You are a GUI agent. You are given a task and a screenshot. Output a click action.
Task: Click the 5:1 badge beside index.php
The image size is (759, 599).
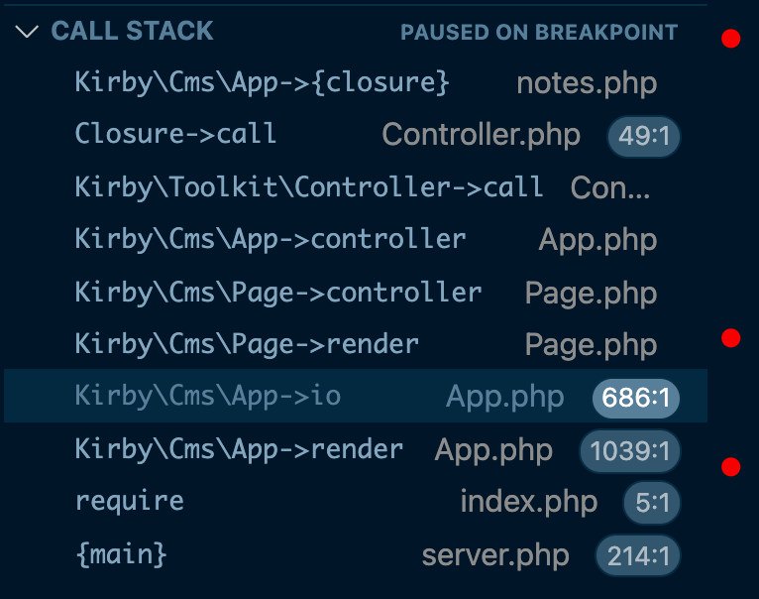point(652,503)
